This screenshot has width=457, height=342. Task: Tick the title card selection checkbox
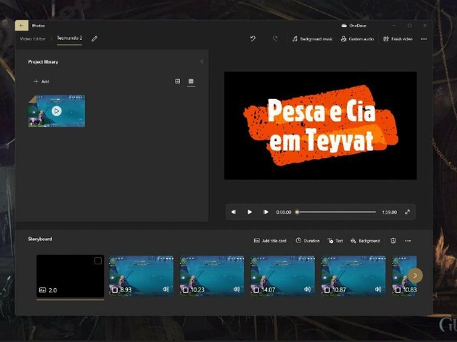pos(98,261)
